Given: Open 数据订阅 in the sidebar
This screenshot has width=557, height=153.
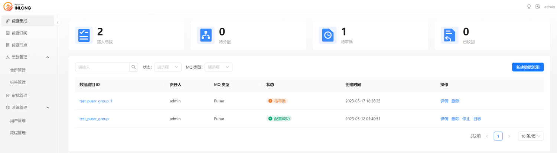Looking at the screenshot, I should (19, 33).
